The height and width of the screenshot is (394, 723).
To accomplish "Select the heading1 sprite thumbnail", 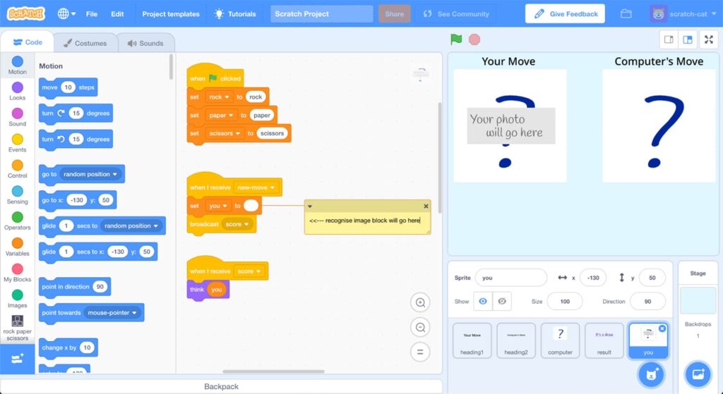I will point(472,340).
